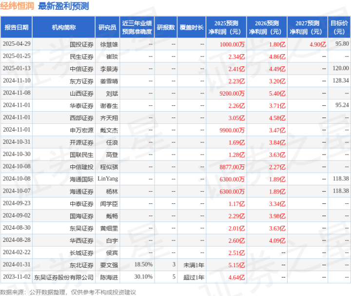
Task: Click the 2.51亿 profit value
Action: coord(236,253)
